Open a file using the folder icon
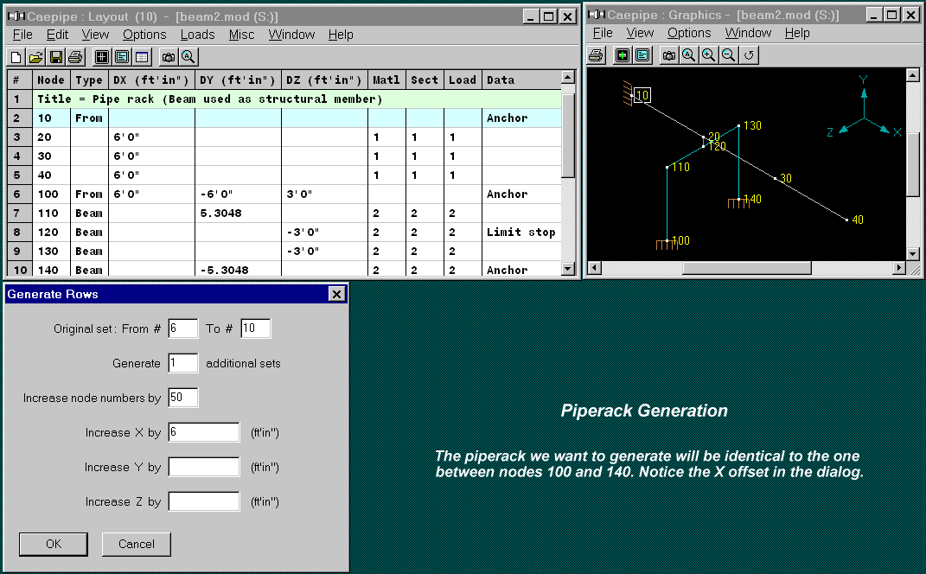926x574 pixels. (x=36, y=57)
